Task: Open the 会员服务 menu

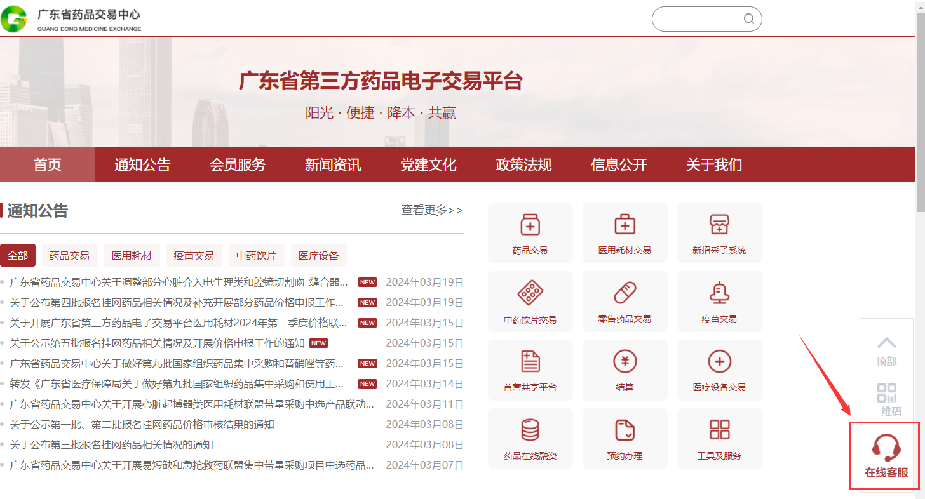Action: tap(238, 165)
